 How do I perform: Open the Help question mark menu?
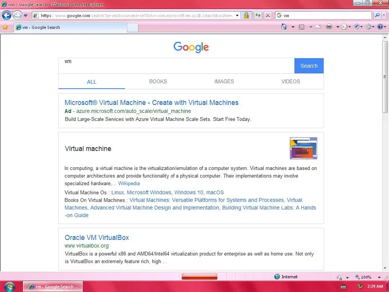click(x=381, y=27)
